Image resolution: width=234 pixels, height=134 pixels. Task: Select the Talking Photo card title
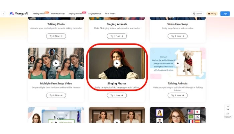[56, 24]
